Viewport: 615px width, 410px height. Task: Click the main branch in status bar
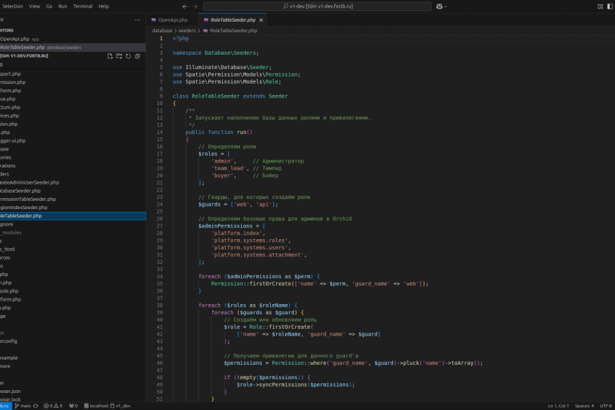coord(23,406)
